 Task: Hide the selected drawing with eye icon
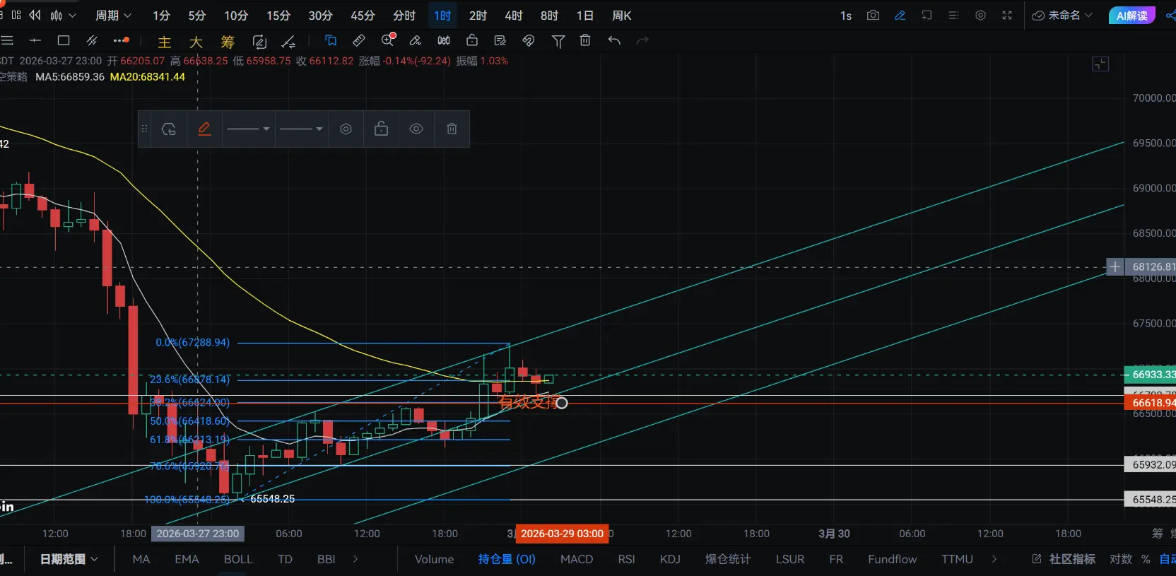tap(416, 129)
